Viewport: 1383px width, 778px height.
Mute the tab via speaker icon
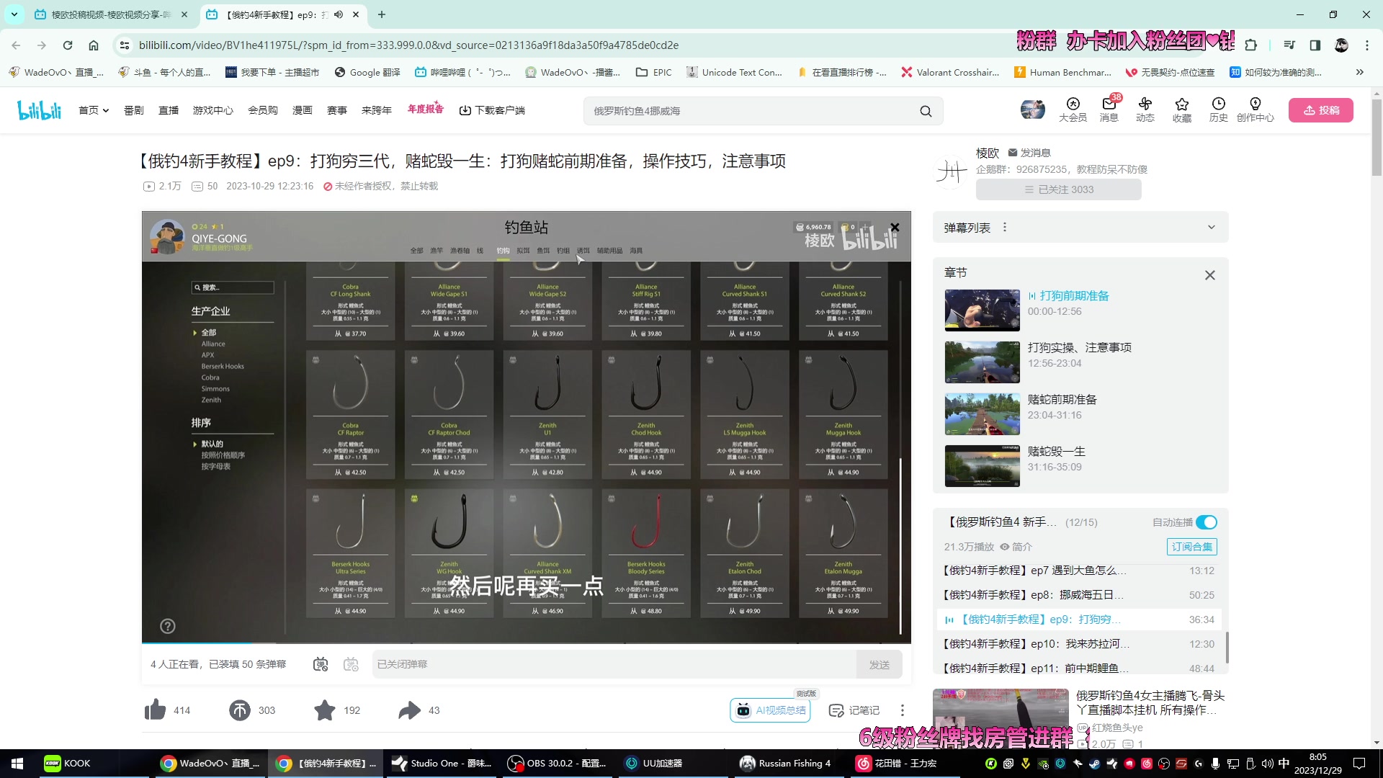(339, 14)
